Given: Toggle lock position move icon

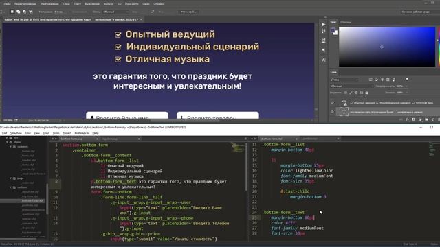Looking at the screenshot, I should coord(356,93).
